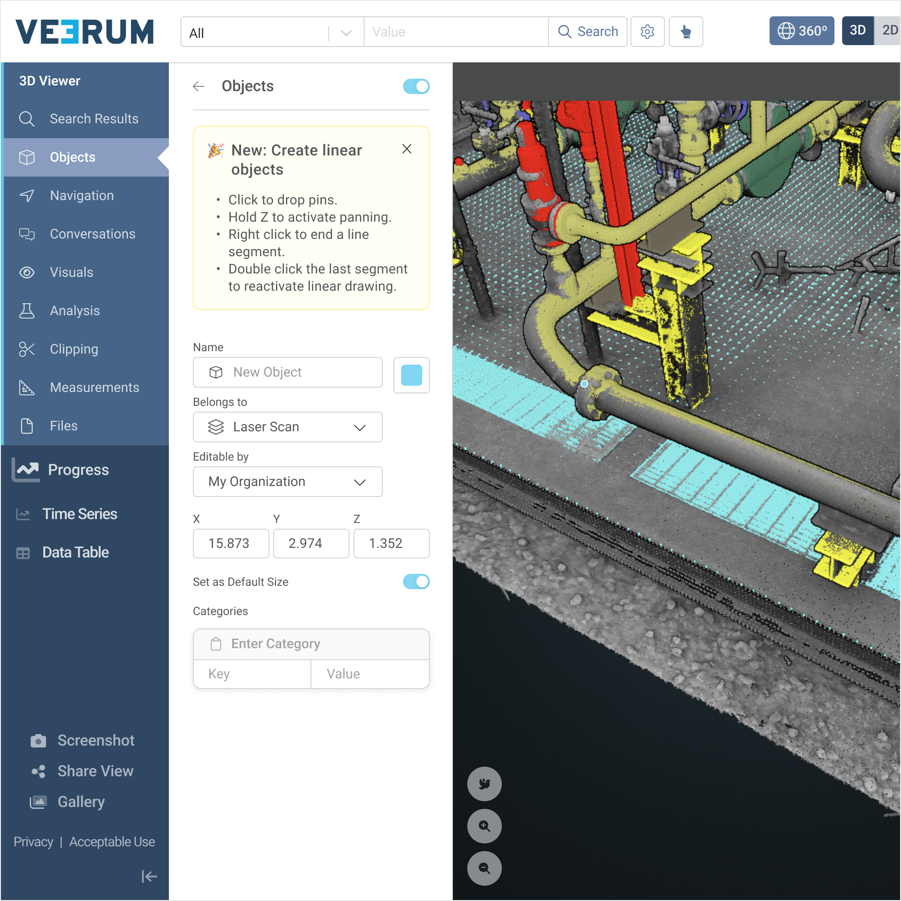Click the settings gear icon in top bar
This screenshot has width=901, height=901.
click(x=647, y=32)
